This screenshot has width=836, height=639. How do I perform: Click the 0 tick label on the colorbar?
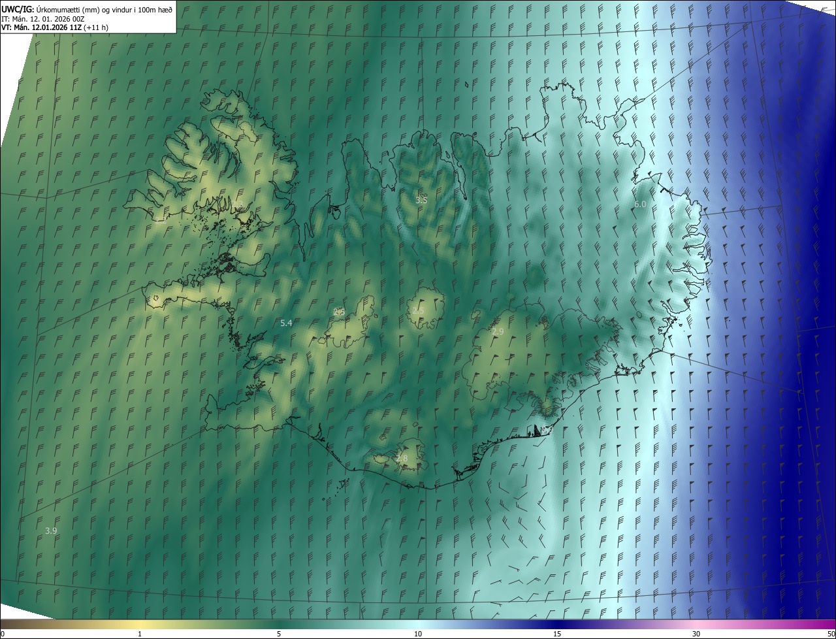click(3, 634)
